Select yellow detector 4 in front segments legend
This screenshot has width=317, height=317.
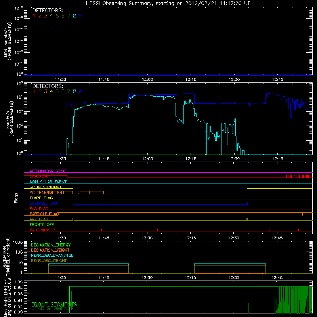pyautogui.click(x=52, y=16)
